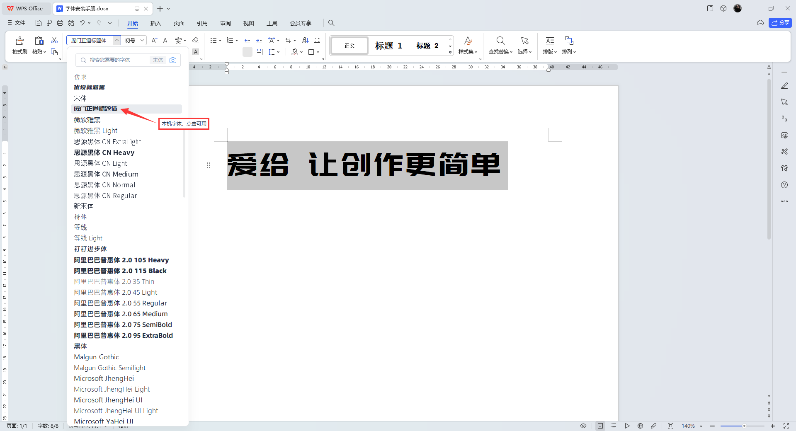Click the Print Preview icon
The height and width of the screenshot is (431, 796).
pos(71,23)
